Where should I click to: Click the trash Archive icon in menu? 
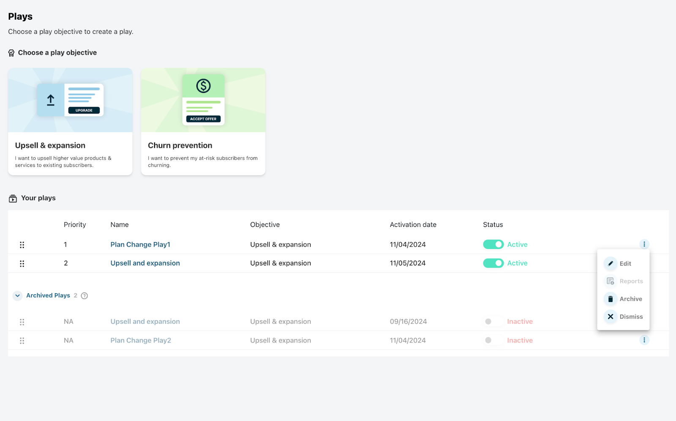611,299
